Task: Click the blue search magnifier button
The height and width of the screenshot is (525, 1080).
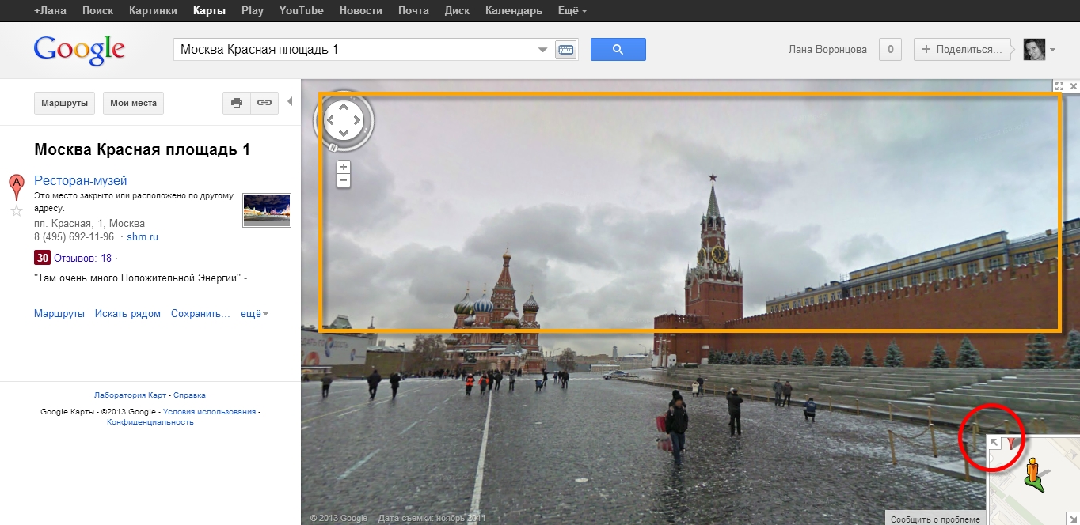Action: pyautogui.click(x=618, y=49)
